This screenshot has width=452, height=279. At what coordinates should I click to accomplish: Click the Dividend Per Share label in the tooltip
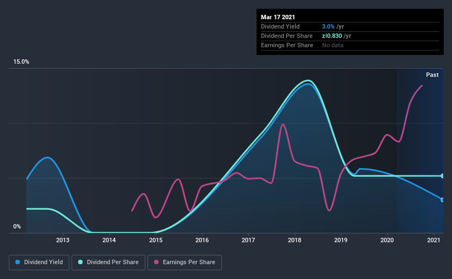287,36
